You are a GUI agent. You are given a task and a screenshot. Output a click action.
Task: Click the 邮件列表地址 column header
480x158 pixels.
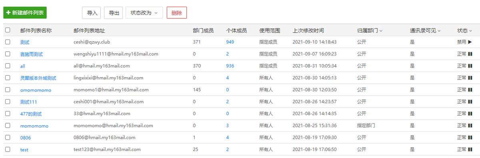click(89, 30)
